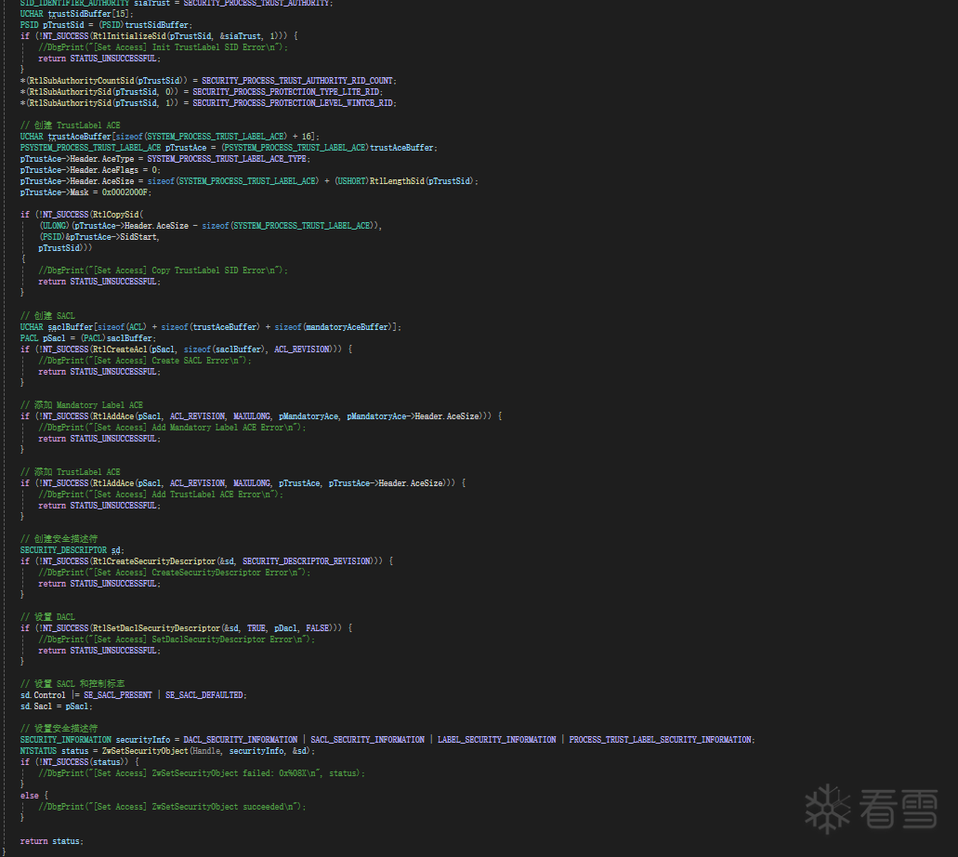Click the '// 创建安全描述符' comment
Viewport: 958px width, 857px height.
coord(59,538)
